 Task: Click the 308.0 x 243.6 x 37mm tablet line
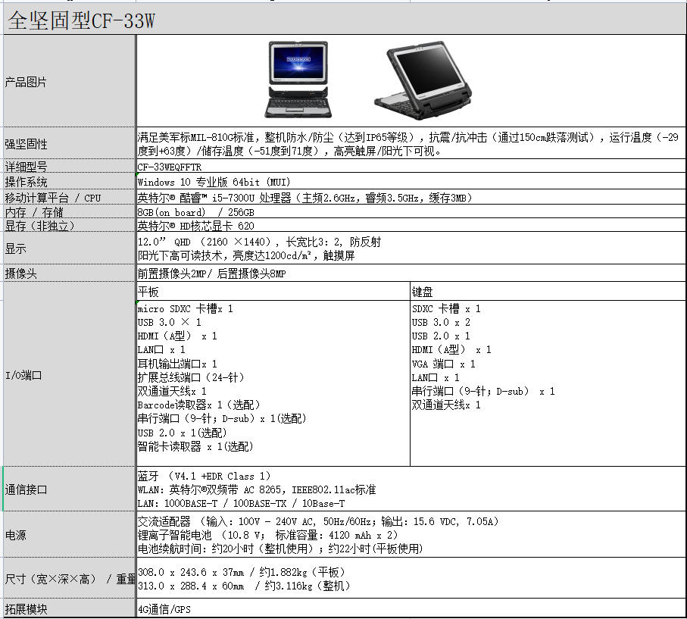point(242,572)
